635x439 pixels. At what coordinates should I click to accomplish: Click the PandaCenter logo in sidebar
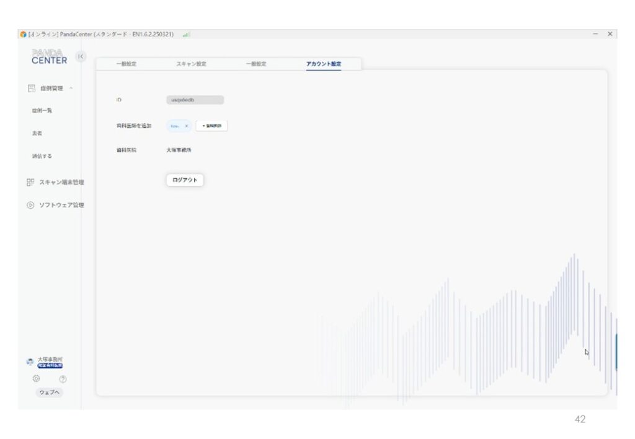tap(49, 57)
